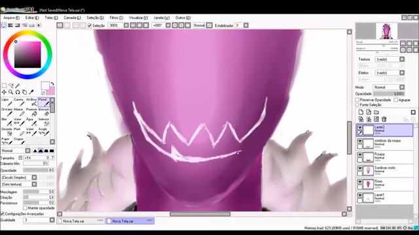The image size is (419, 235).
Task: Select the magic wand tool
Action: click(x=18, y=86)
